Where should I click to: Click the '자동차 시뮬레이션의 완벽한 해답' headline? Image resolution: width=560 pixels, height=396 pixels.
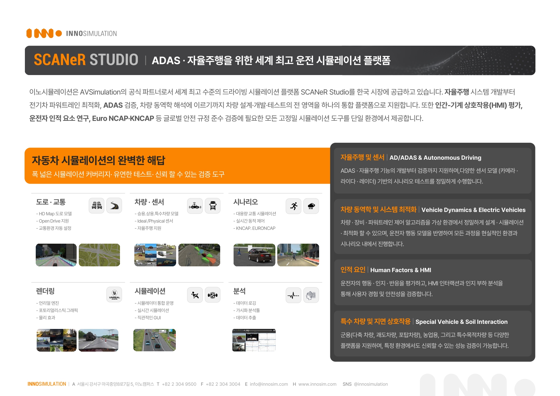coord(99,160)
